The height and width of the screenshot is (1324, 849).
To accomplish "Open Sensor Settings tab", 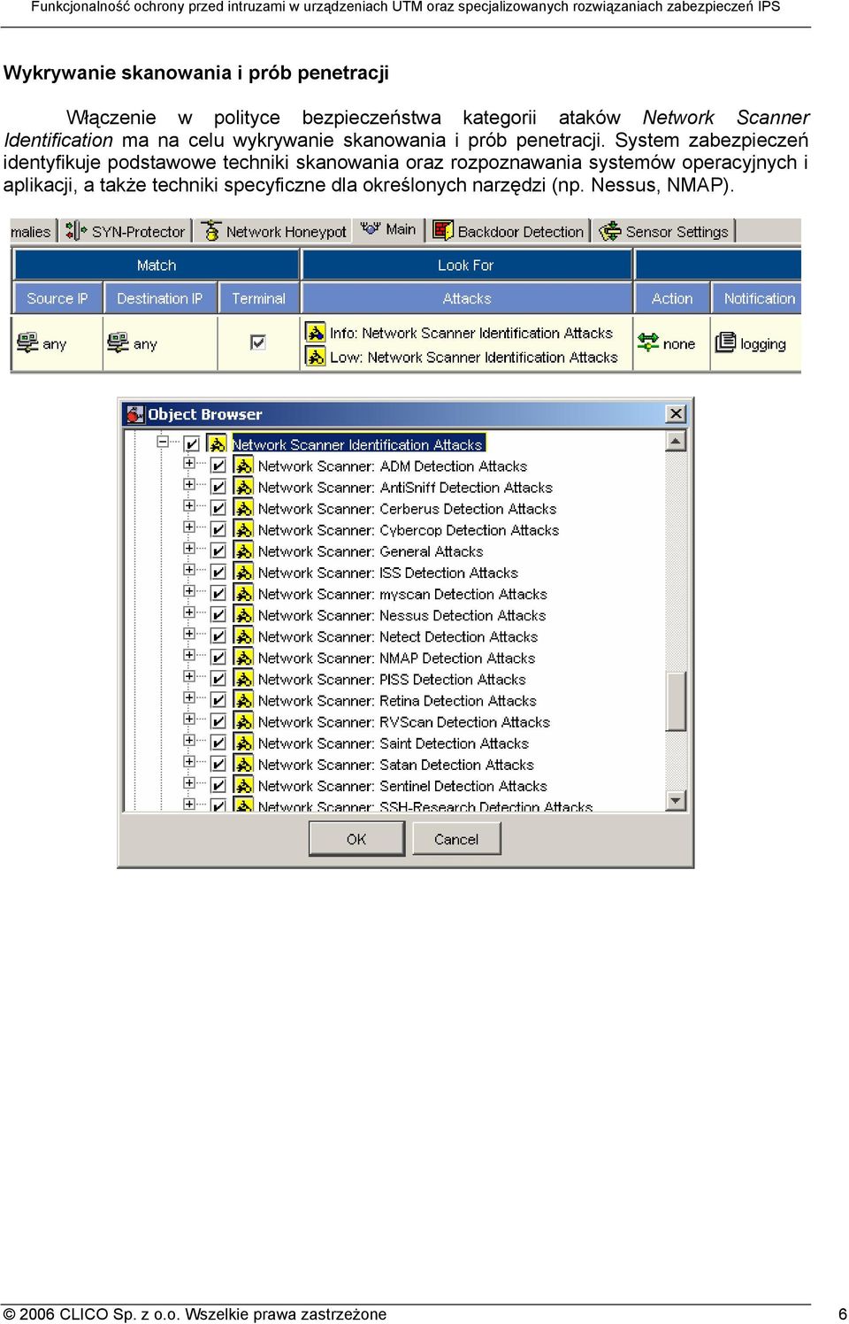I will point(664,231).
